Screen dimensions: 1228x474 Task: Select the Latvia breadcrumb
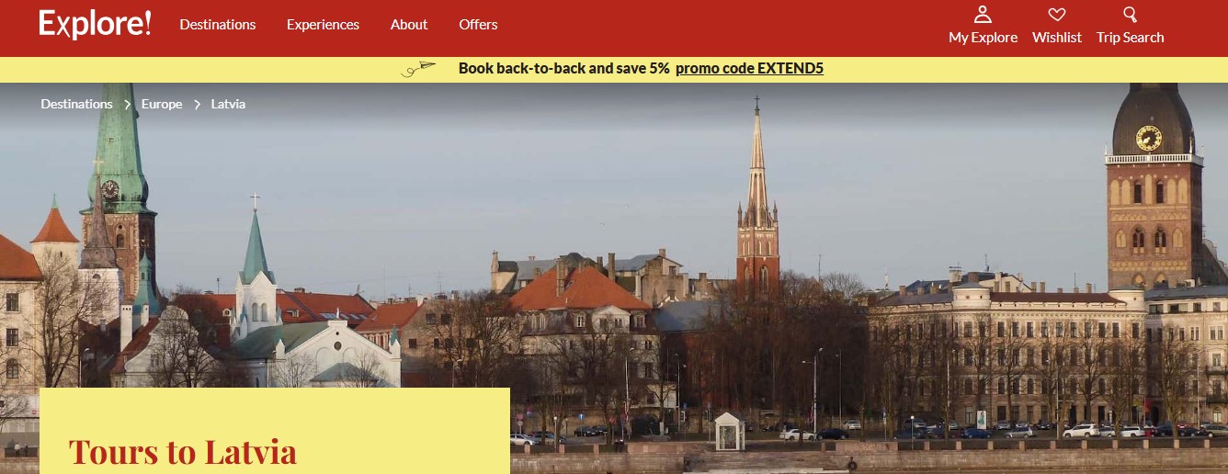pyautogui.click(x=228, y=104)
